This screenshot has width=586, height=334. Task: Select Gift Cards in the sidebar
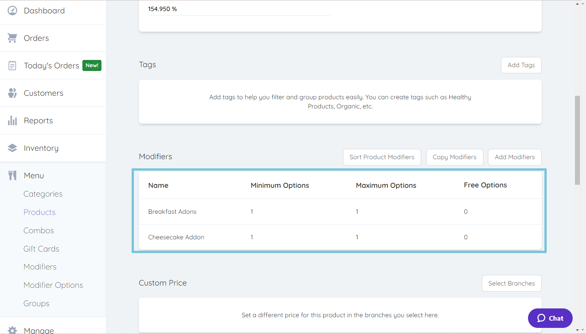click(41, 249)
